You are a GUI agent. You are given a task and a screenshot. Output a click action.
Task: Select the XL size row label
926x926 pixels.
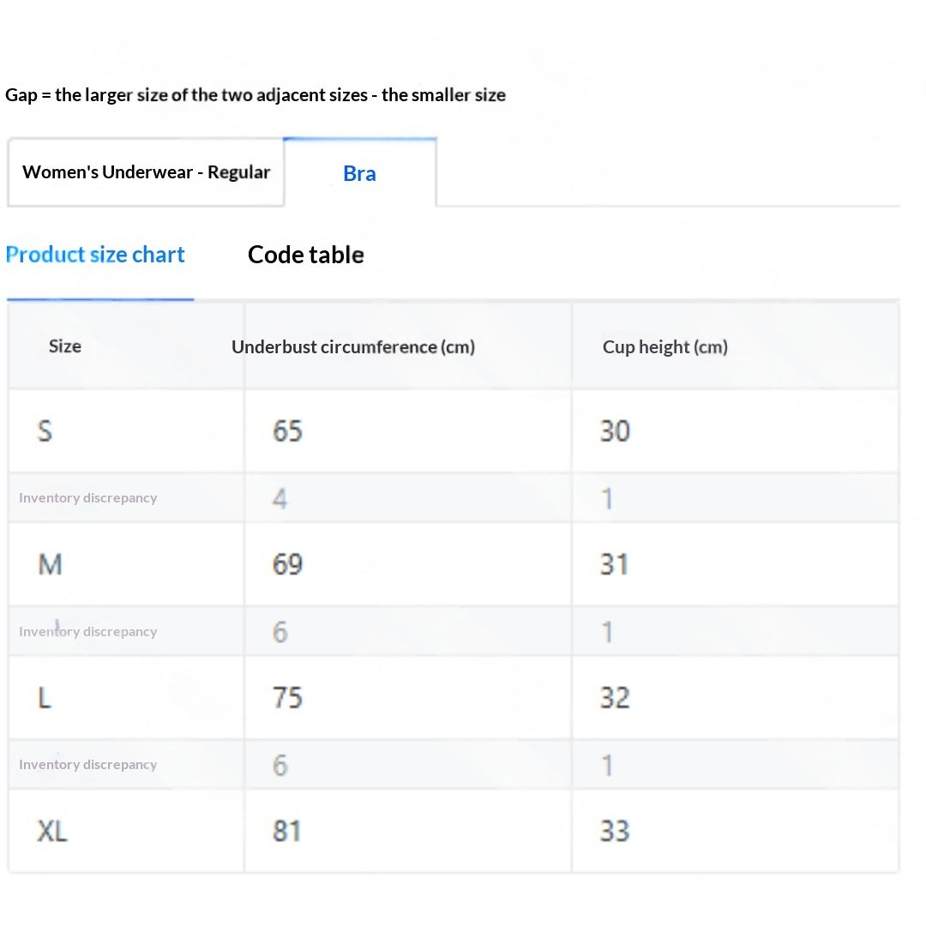pos(52,831)
